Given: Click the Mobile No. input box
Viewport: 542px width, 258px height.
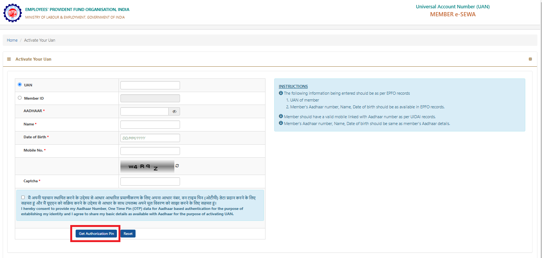Looking at the screenshot, I should 150,151.
